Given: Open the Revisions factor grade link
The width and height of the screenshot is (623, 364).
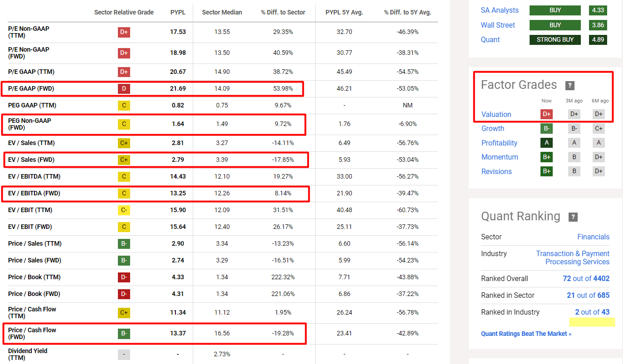Looking at the screenshot, I should click(x=496, y=171).
